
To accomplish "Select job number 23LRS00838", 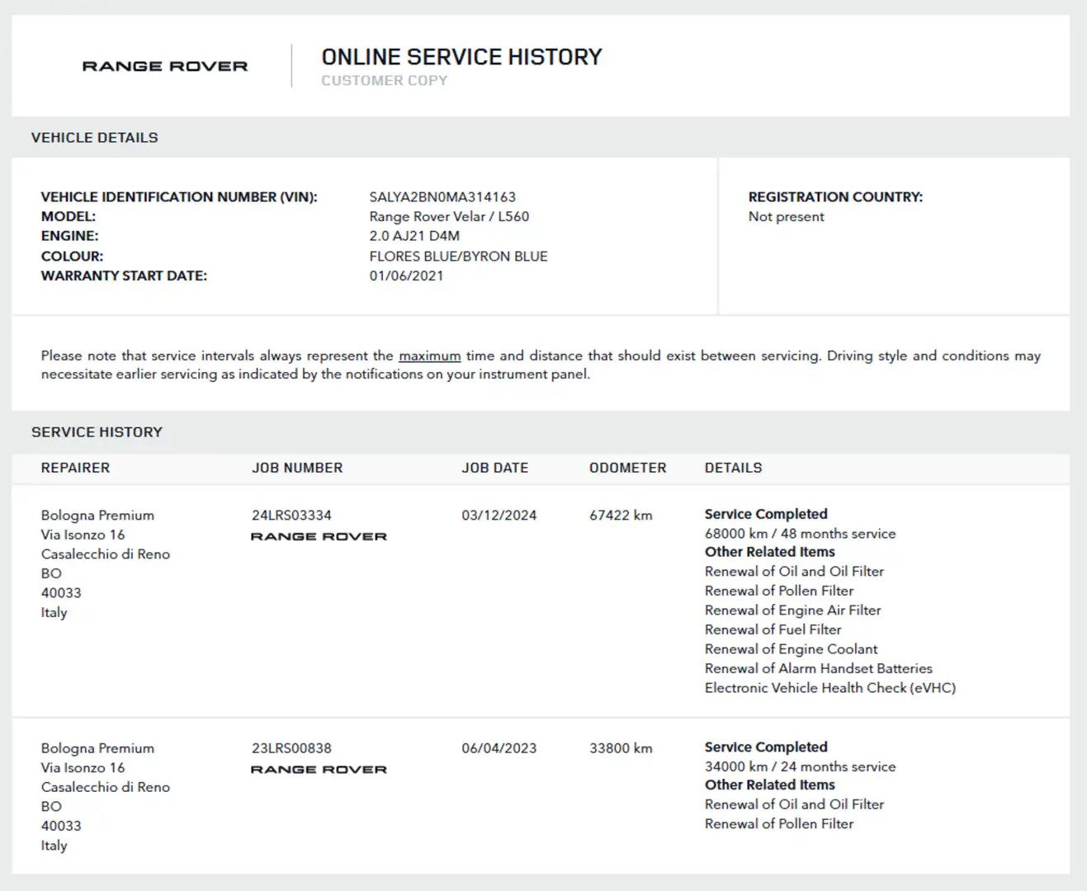I will (x=291, y=748).
